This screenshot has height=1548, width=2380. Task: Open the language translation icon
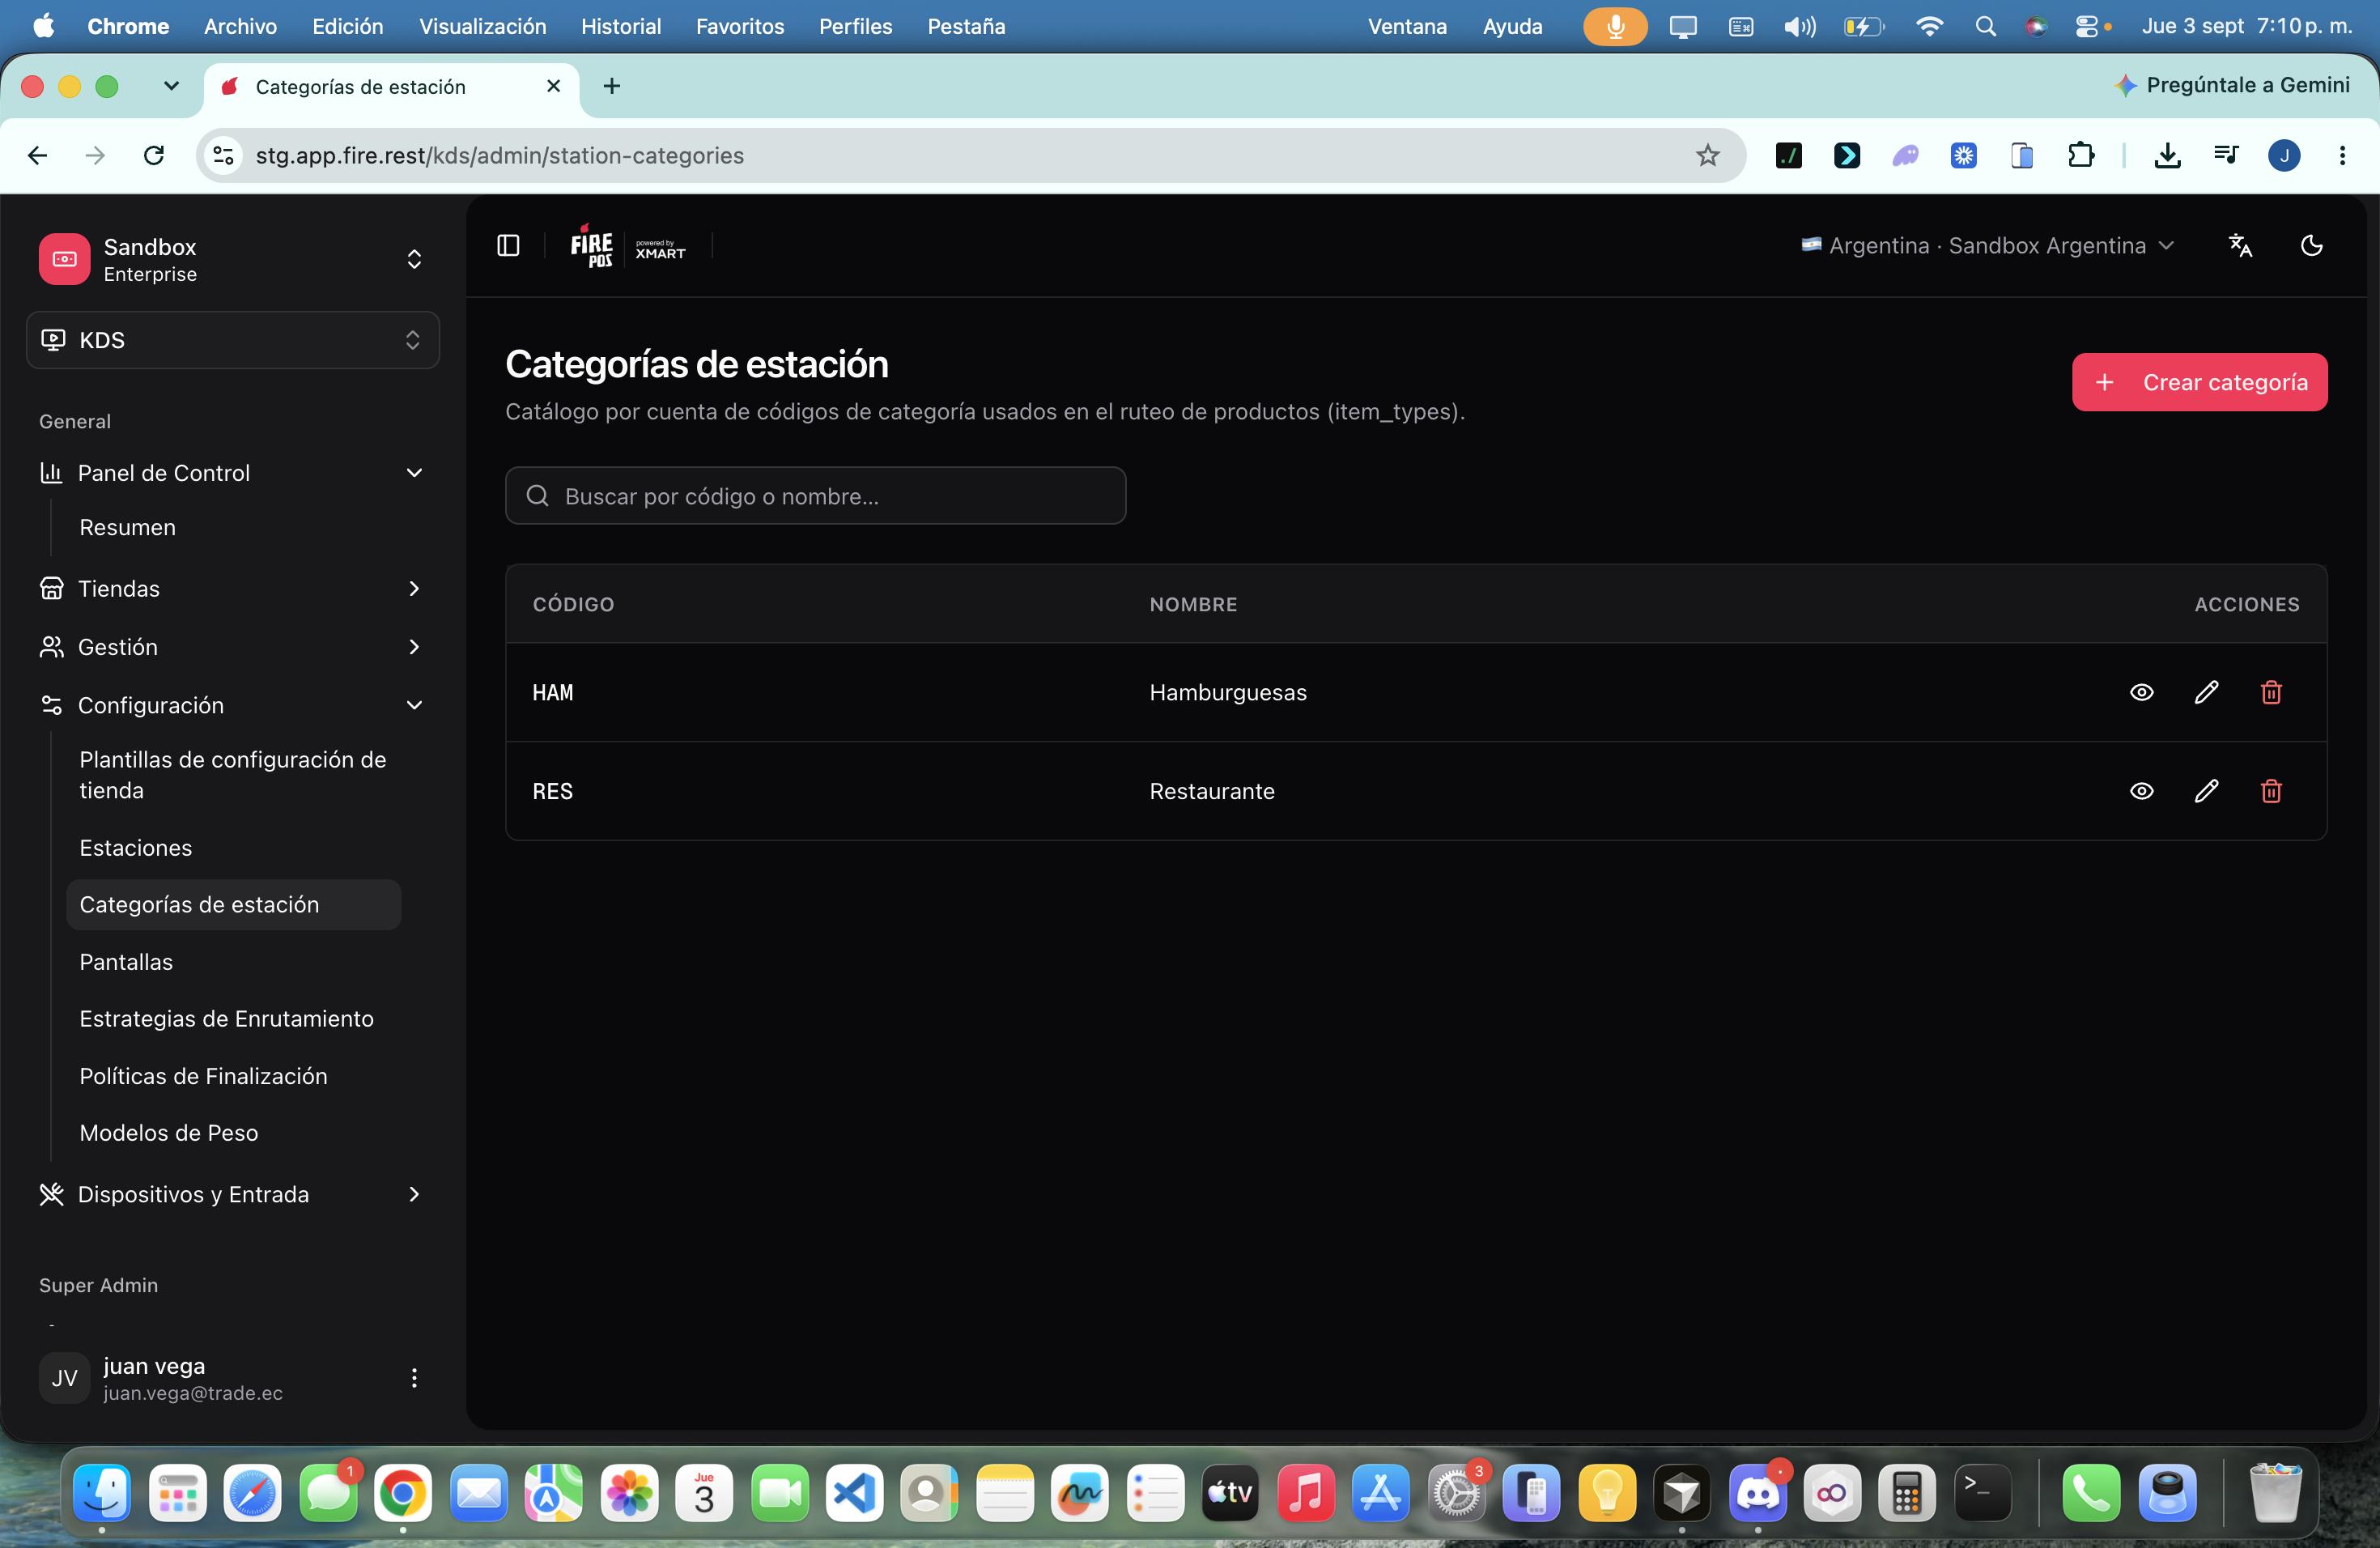coord(2241,245)
